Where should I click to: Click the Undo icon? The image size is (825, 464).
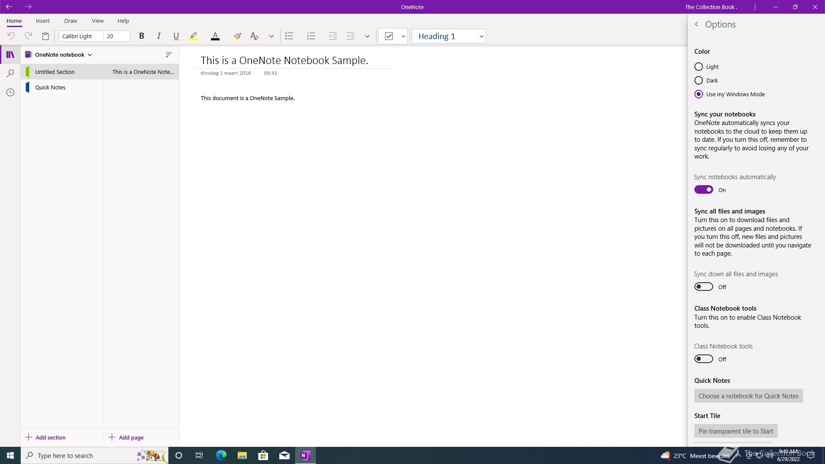(x=11, y=36)
